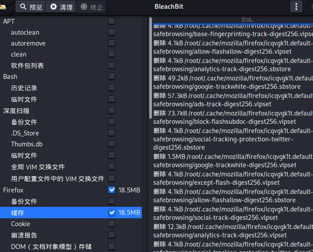Enable Bash 历史记录 checkbox
The image size is (313, 252).
(112, 88)
